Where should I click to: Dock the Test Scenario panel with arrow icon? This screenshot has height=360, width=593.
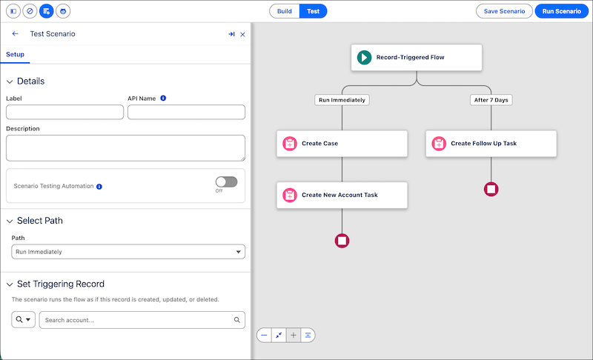click(231, 34)
